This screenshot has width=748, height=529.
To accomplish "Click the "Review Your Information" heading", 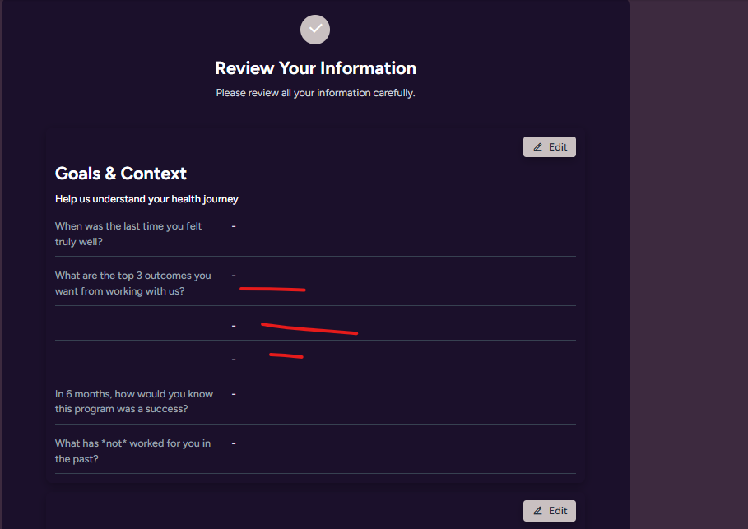I will (x=315, y=68).
